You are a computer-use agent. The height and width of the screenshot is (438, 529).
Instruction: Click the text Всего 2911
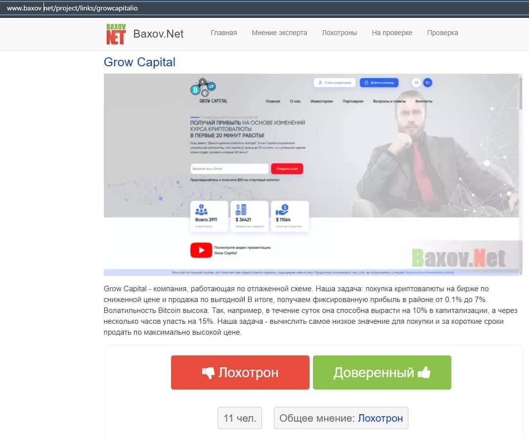click(206, 219)
